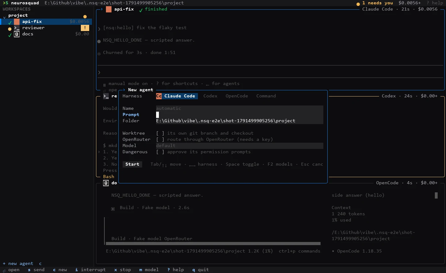Viewport: 446px width, 273px height.
Task: Select the Command harness tab
Action: point(266,96)
